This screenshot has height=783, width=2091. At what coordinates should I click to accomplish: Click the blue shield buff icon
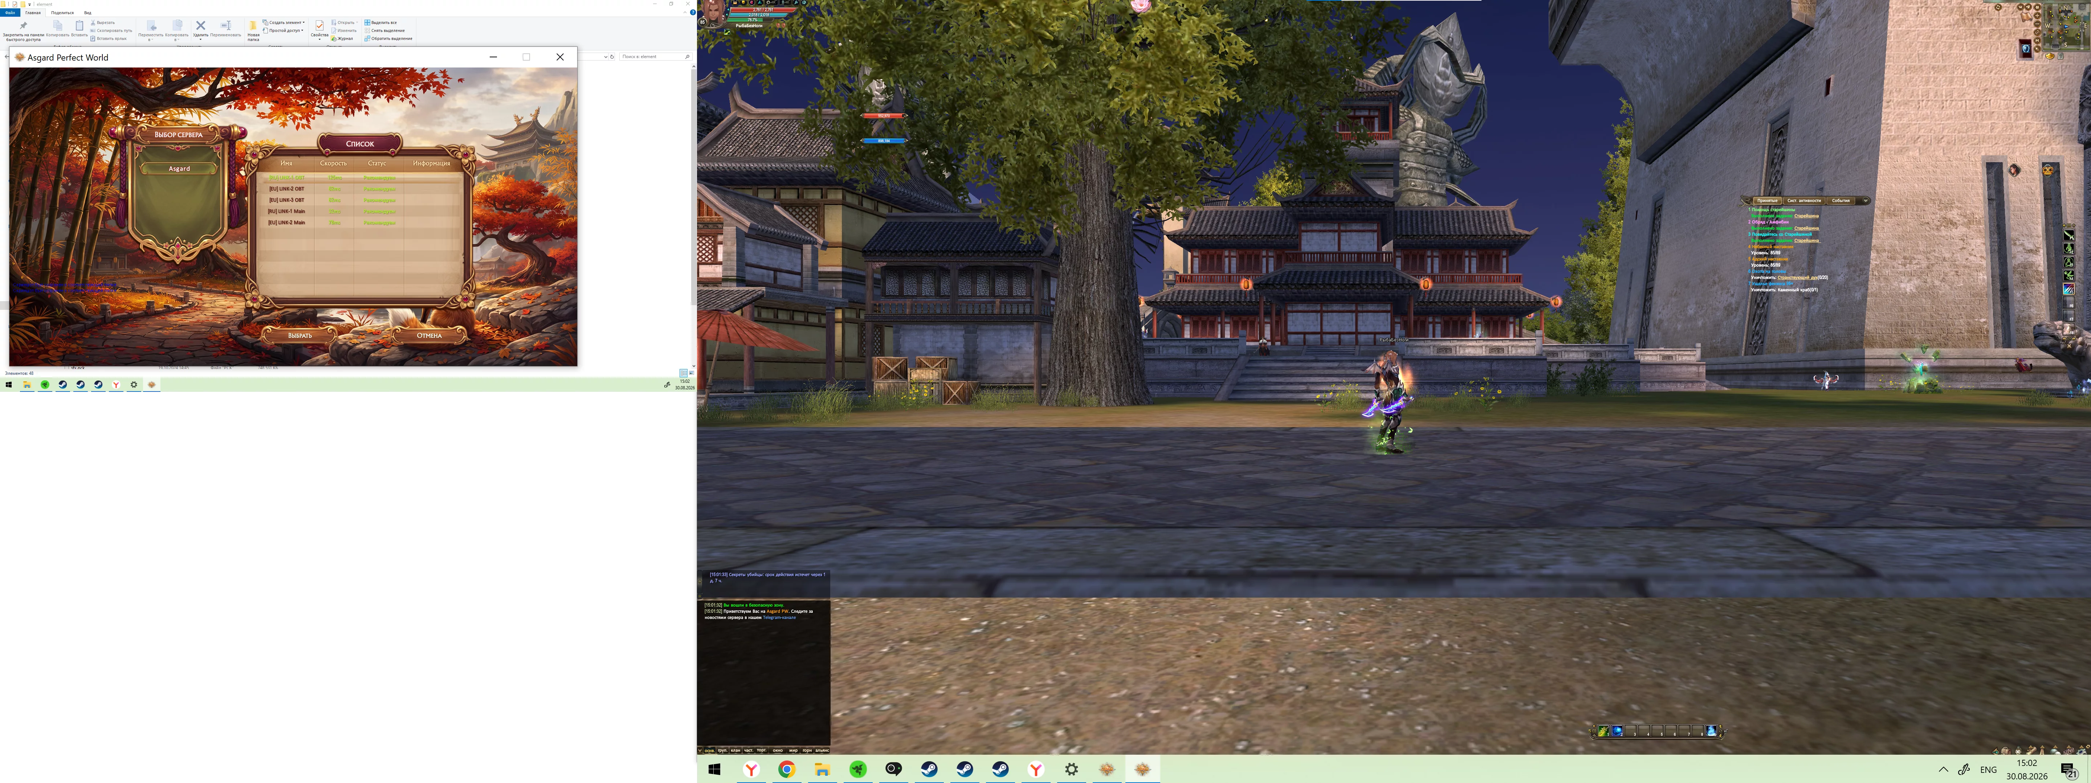2026,49
